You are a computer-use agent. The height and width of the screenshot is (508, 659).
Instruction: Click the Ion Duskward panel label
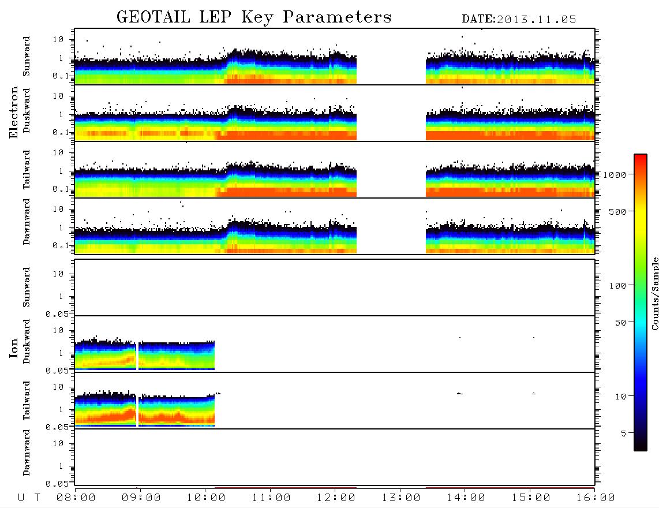coord(27,341)
